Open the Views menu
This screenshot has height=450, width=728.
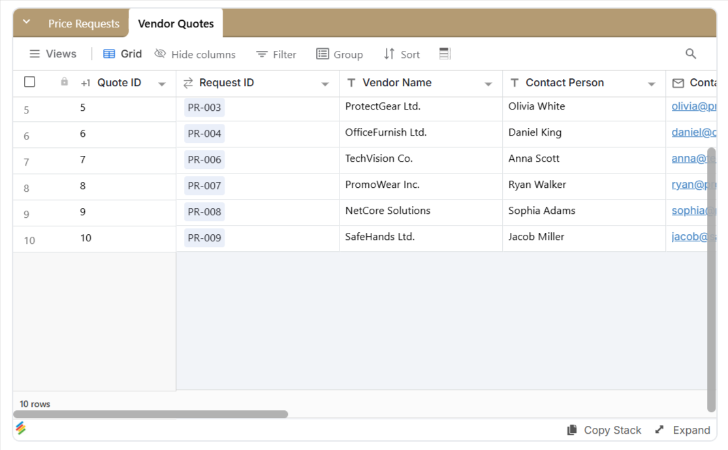[x=52, y=54]
